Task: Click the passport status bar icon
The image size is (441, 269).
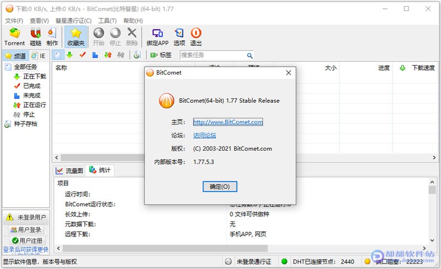Action: [x=228, y=262]
